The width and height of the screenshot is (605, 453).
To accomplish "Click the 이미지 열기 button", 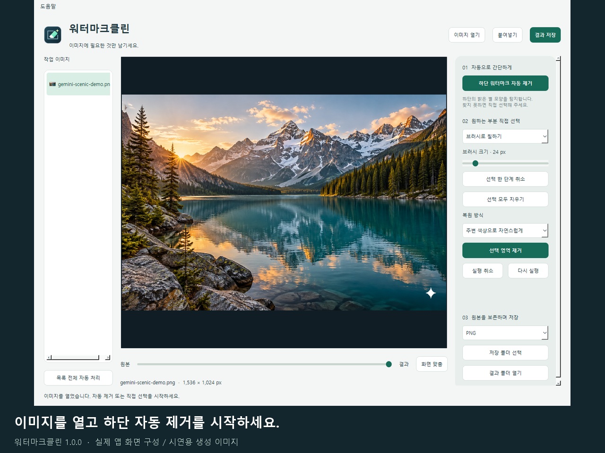I will pos(467,35).
